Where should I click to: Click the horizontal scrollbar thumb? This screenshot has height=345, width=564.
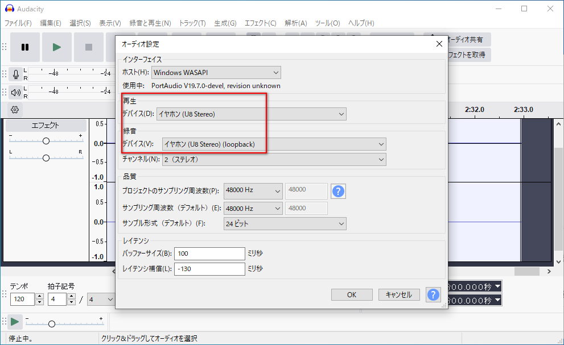point(526,271)
